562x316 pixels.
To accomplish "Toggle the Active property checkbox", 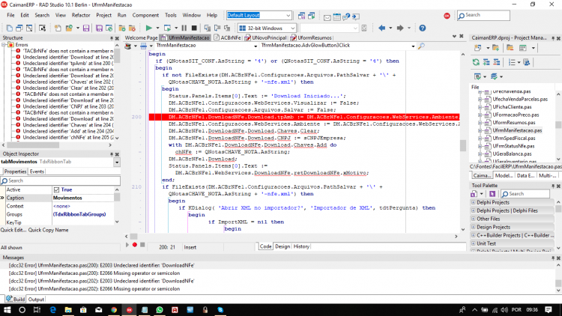I will point(56,190).
